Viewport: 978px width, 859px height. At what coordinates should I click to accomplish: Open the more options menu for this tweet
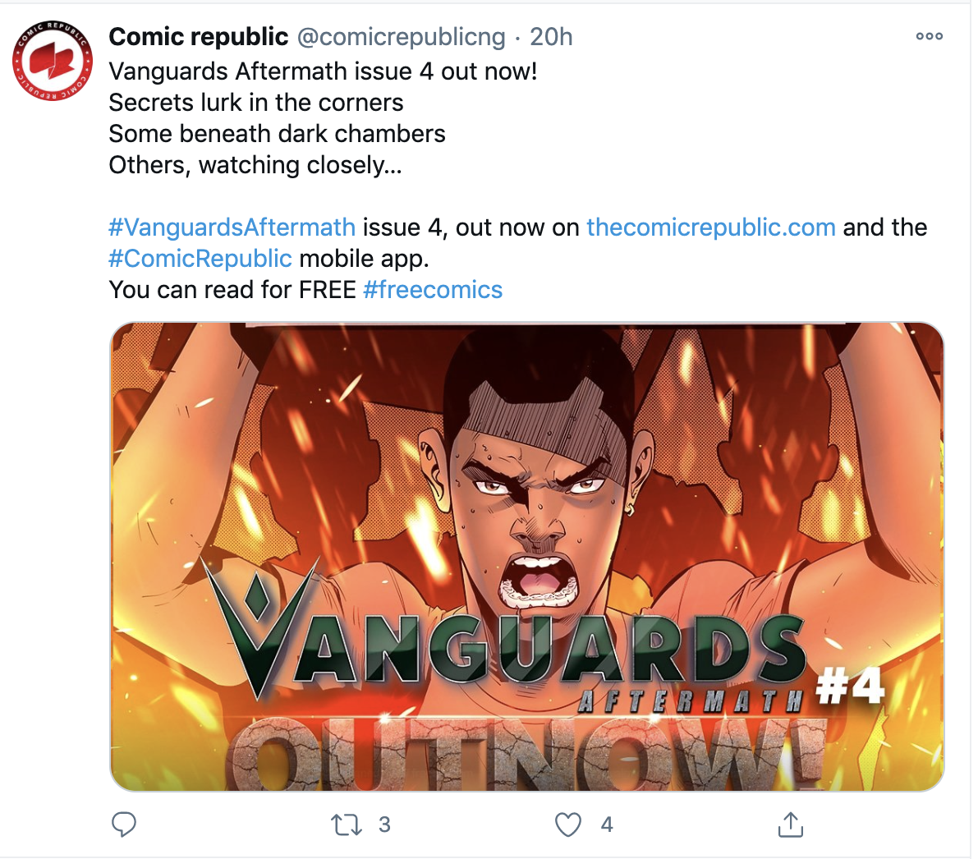click(x=929, y=36)
